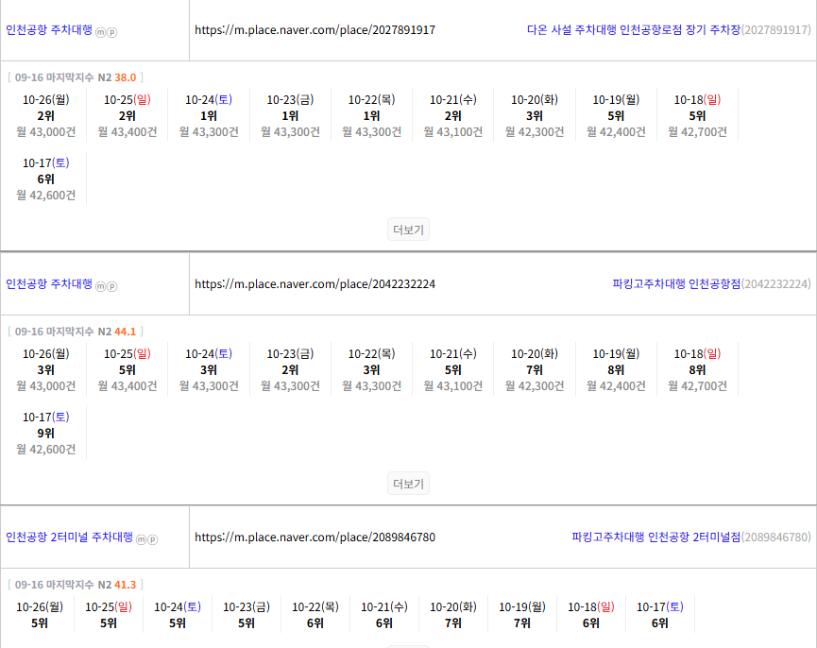The width and height of the screenshot is (817, 648).
Task: Click the 10-26(월) 5위 cell in the N2 41.3 section
Action: 40,615
